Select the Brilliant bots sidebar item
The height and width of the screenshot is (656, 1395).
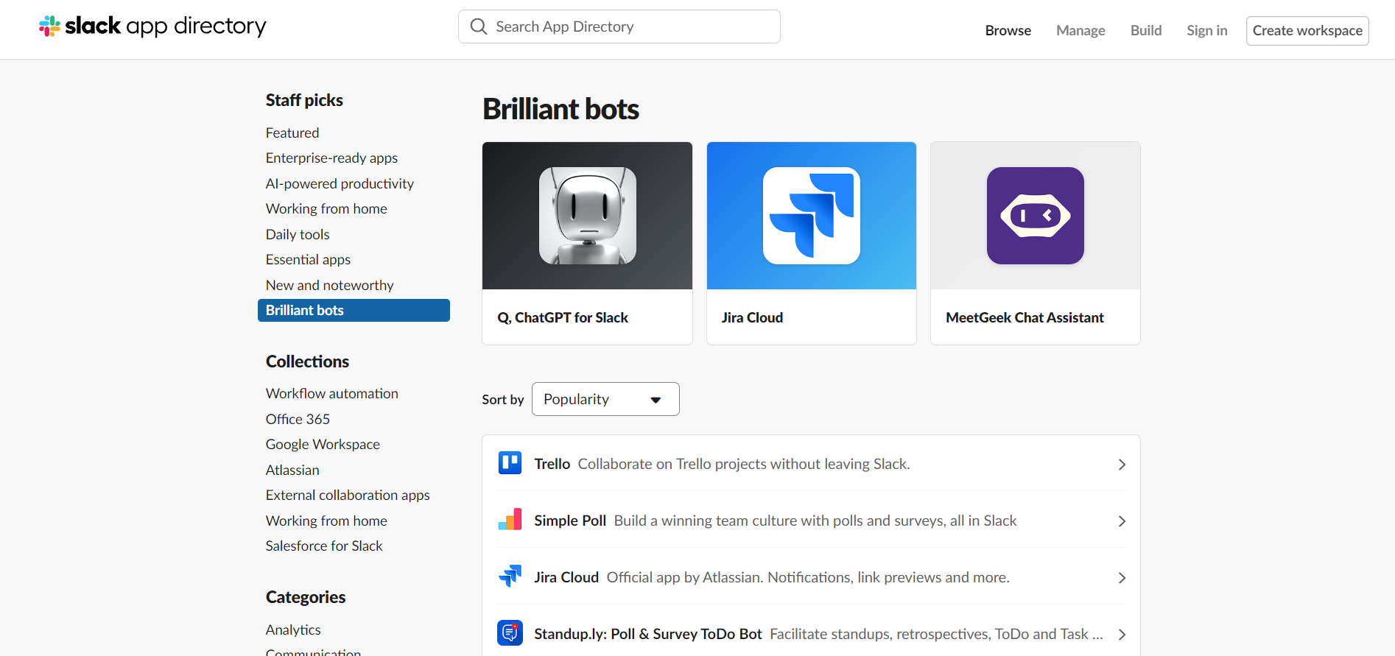point(354,310)
